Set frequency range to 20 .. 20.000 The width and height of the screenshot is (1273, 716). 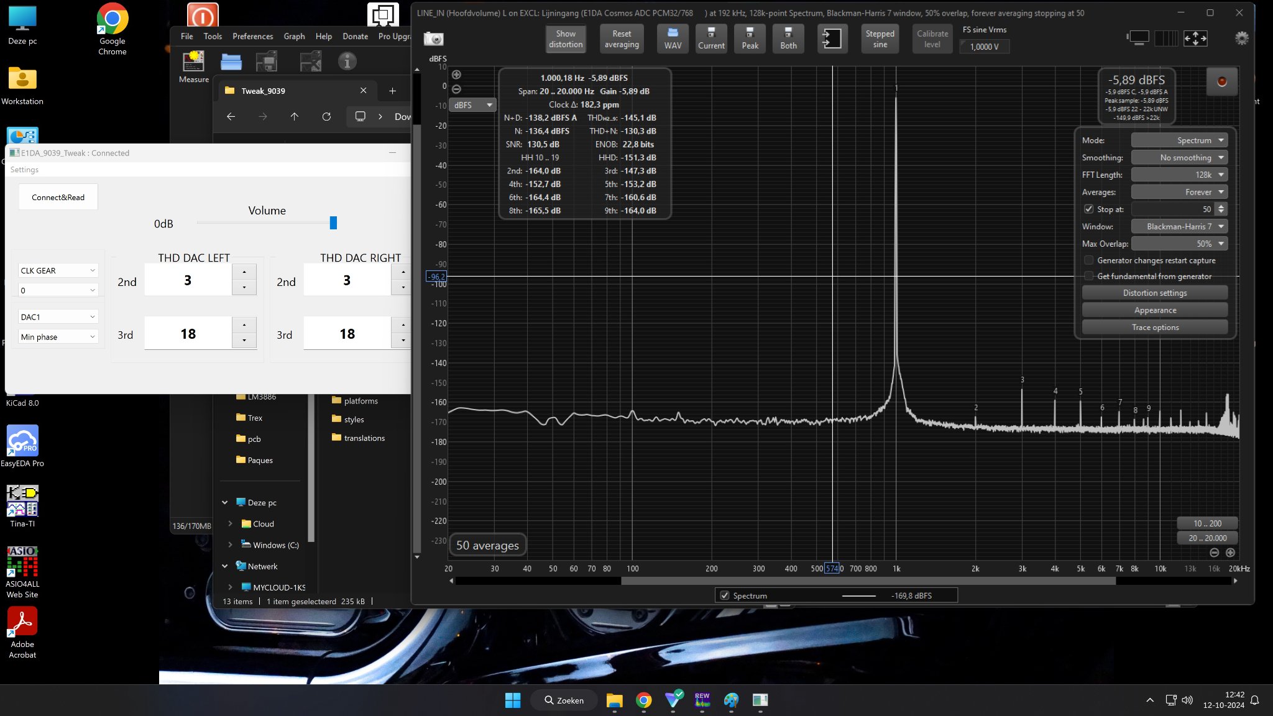tap(1207, 538)
